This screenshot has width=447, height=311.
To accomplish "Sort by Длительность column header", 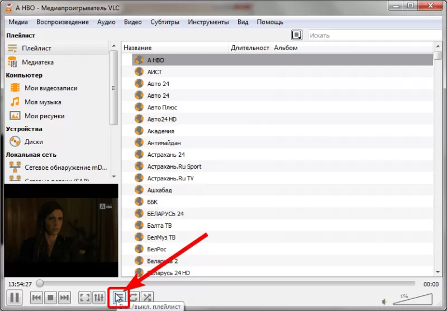I will 250,48.
